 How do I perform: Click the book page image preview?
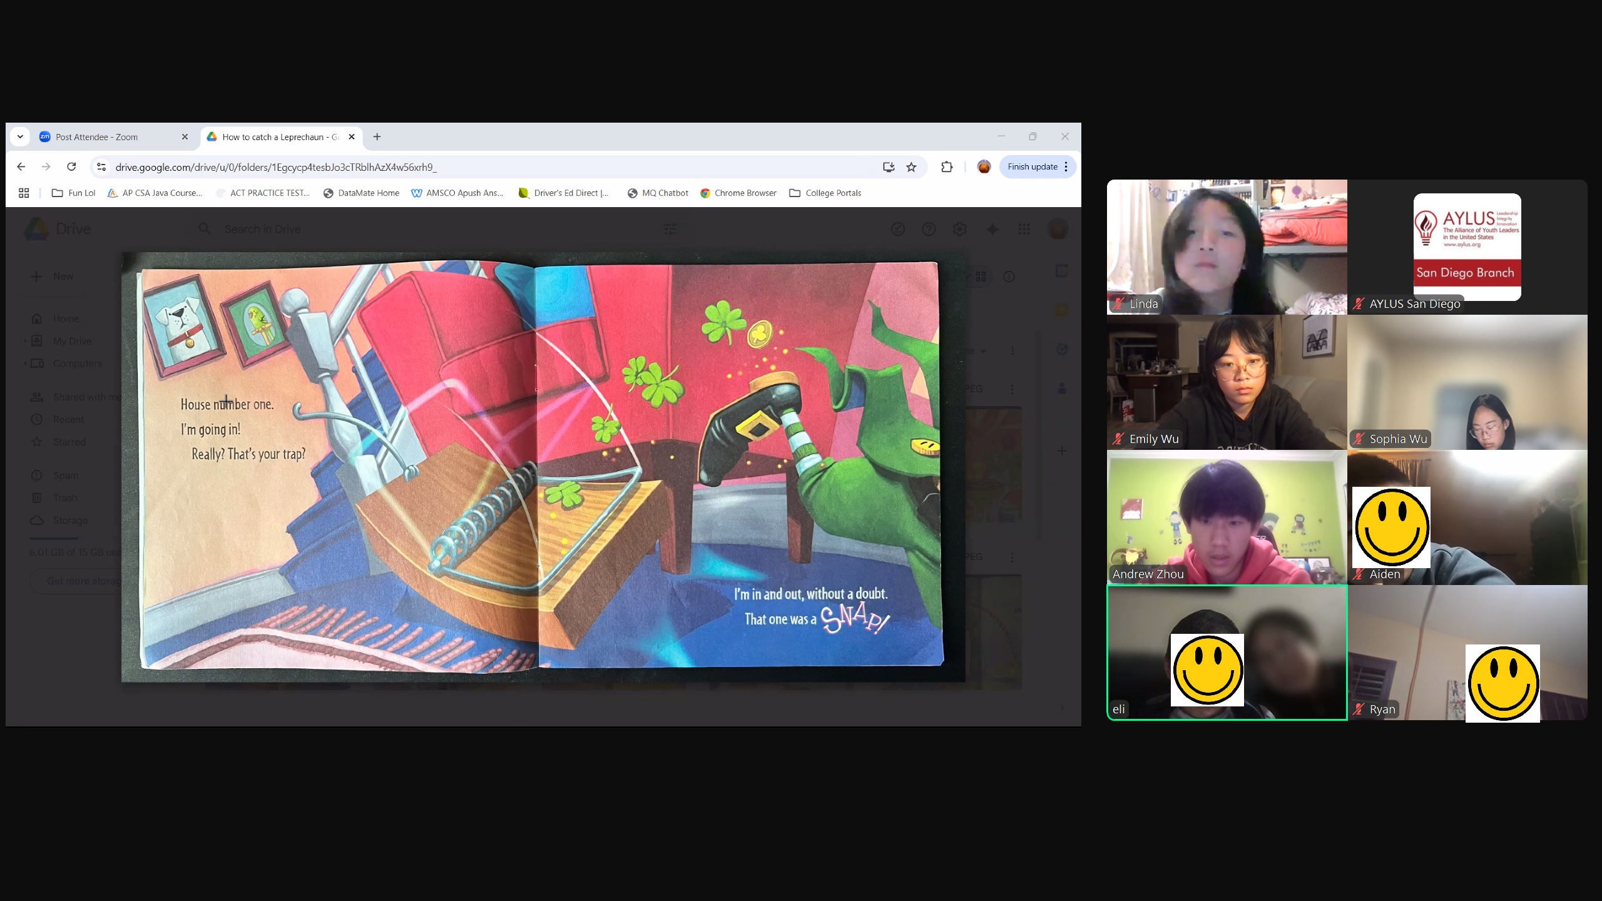click(x=543, y=467)
